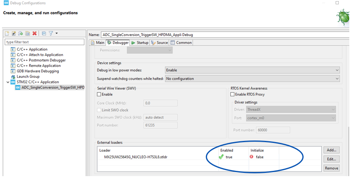This screenshot has width=359, height=183.
Task: Select GDB Hardware Debugging item
Action: click(38, 71)
